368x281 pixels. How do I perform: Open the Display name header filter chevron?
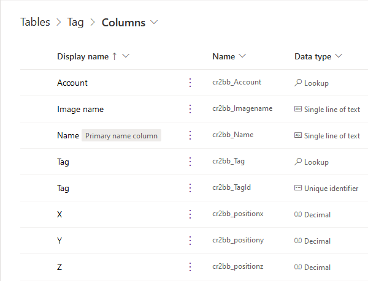pyautogui.click(x=126, y=56)
